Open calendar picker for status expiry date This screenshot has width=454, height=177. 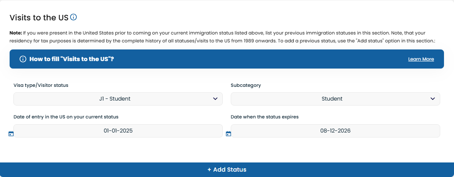click(228, 134)
